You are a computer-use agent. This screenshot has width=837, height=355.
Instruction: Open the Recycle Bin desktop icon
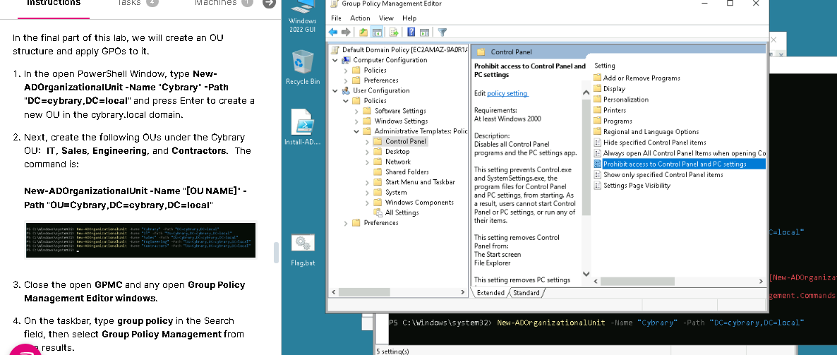[x=303, y=65]
